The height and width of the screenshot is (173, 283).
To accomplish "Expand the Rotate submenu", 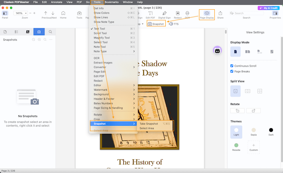I will 113,114.
